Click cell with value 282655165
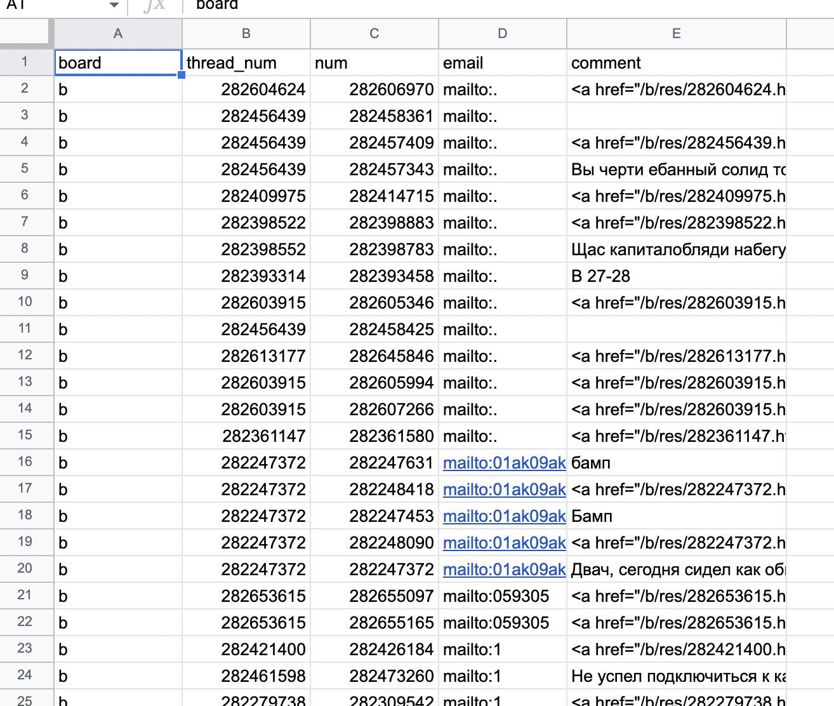Screen dimensions: 834x706 (x=374, y=623)
